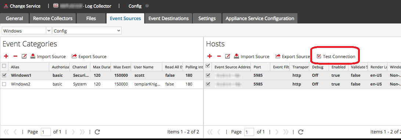Toggle select-all checkbox in Hosts header

pos(208,66)
